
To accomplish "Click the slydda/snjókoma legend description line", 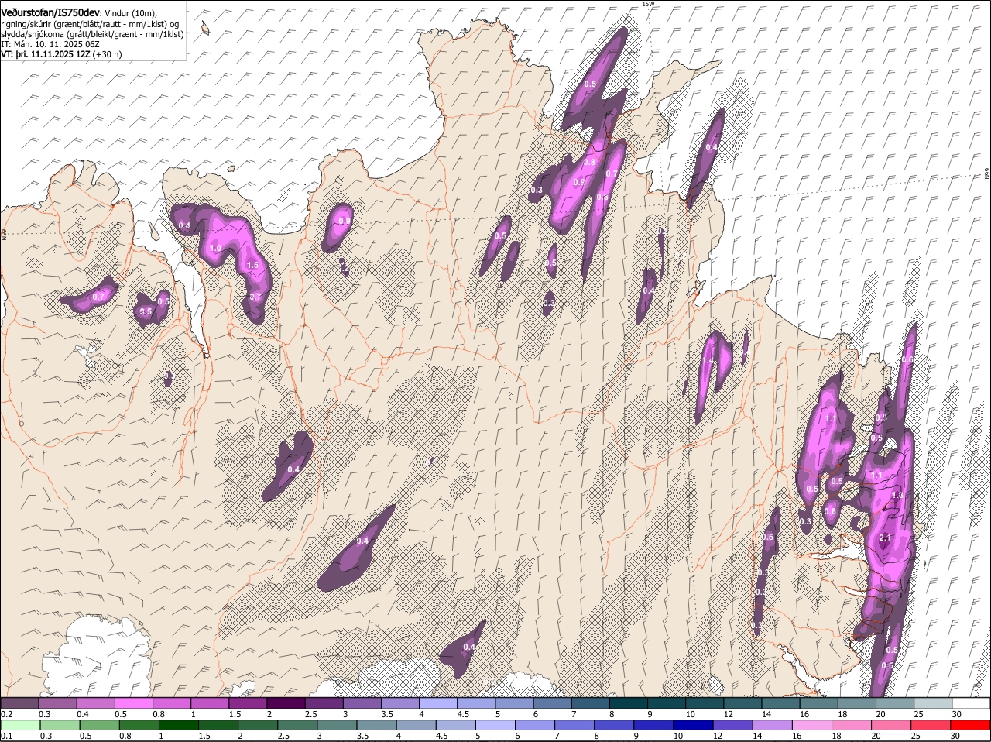I will pyautogui.click(x=92, y=33).
